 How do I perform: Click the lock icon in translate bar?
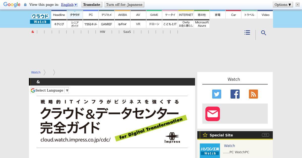tap(25, 5)
